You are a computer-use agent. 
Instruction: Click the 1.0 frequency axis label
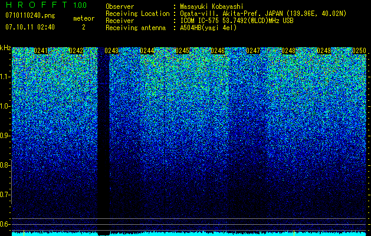tap(5, 106)
